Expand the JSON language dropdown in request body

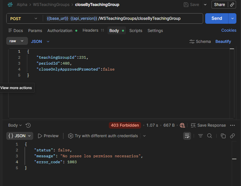point(40,42)
